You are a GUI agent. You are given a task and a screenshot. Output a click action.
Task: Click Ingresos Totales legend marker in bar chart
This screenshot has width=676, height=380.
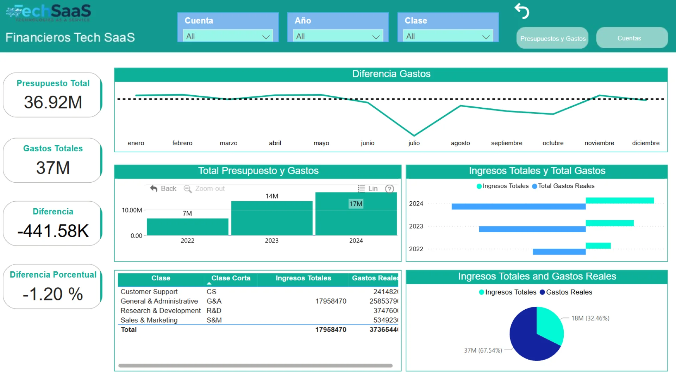pyautogui.click(x=479, y=186)
